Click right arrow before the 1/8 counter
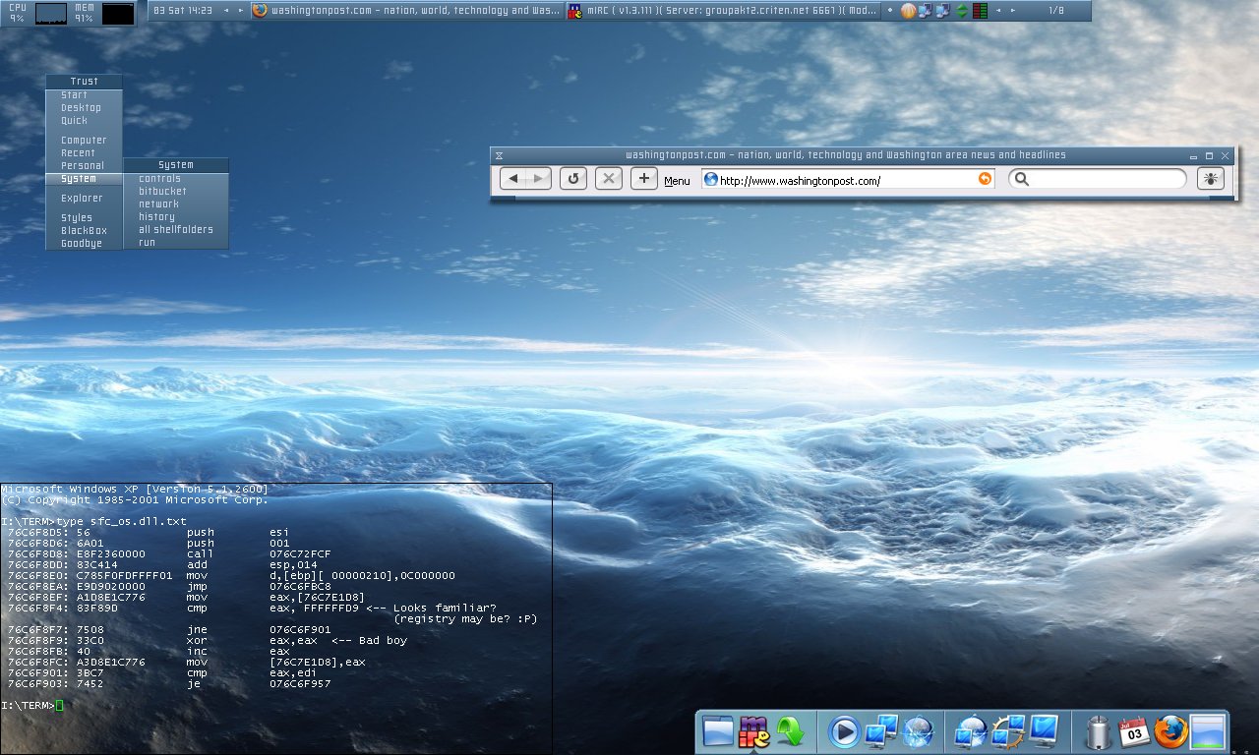 click(x=1014, y=11)
